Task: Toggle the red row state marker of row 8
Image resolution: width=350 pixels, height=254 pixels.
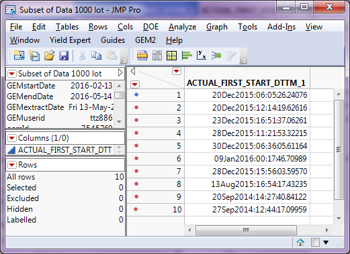Action: click(136, 184)
